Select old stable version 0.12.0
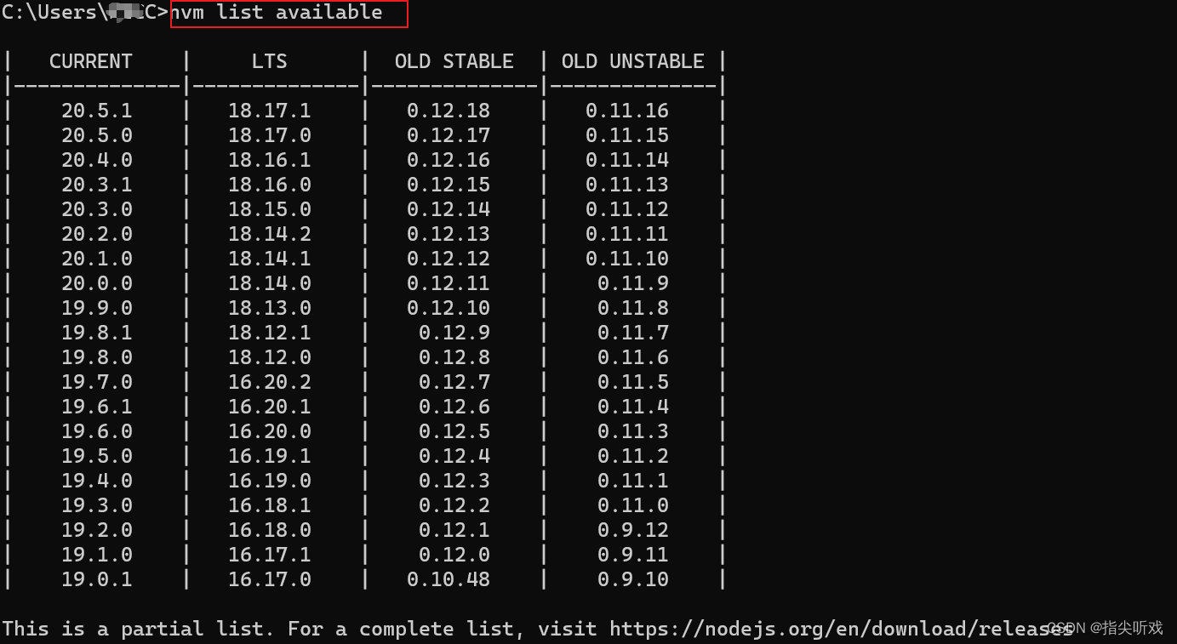The height and width of the screenshot is (644, 1177). click(454, 556)
